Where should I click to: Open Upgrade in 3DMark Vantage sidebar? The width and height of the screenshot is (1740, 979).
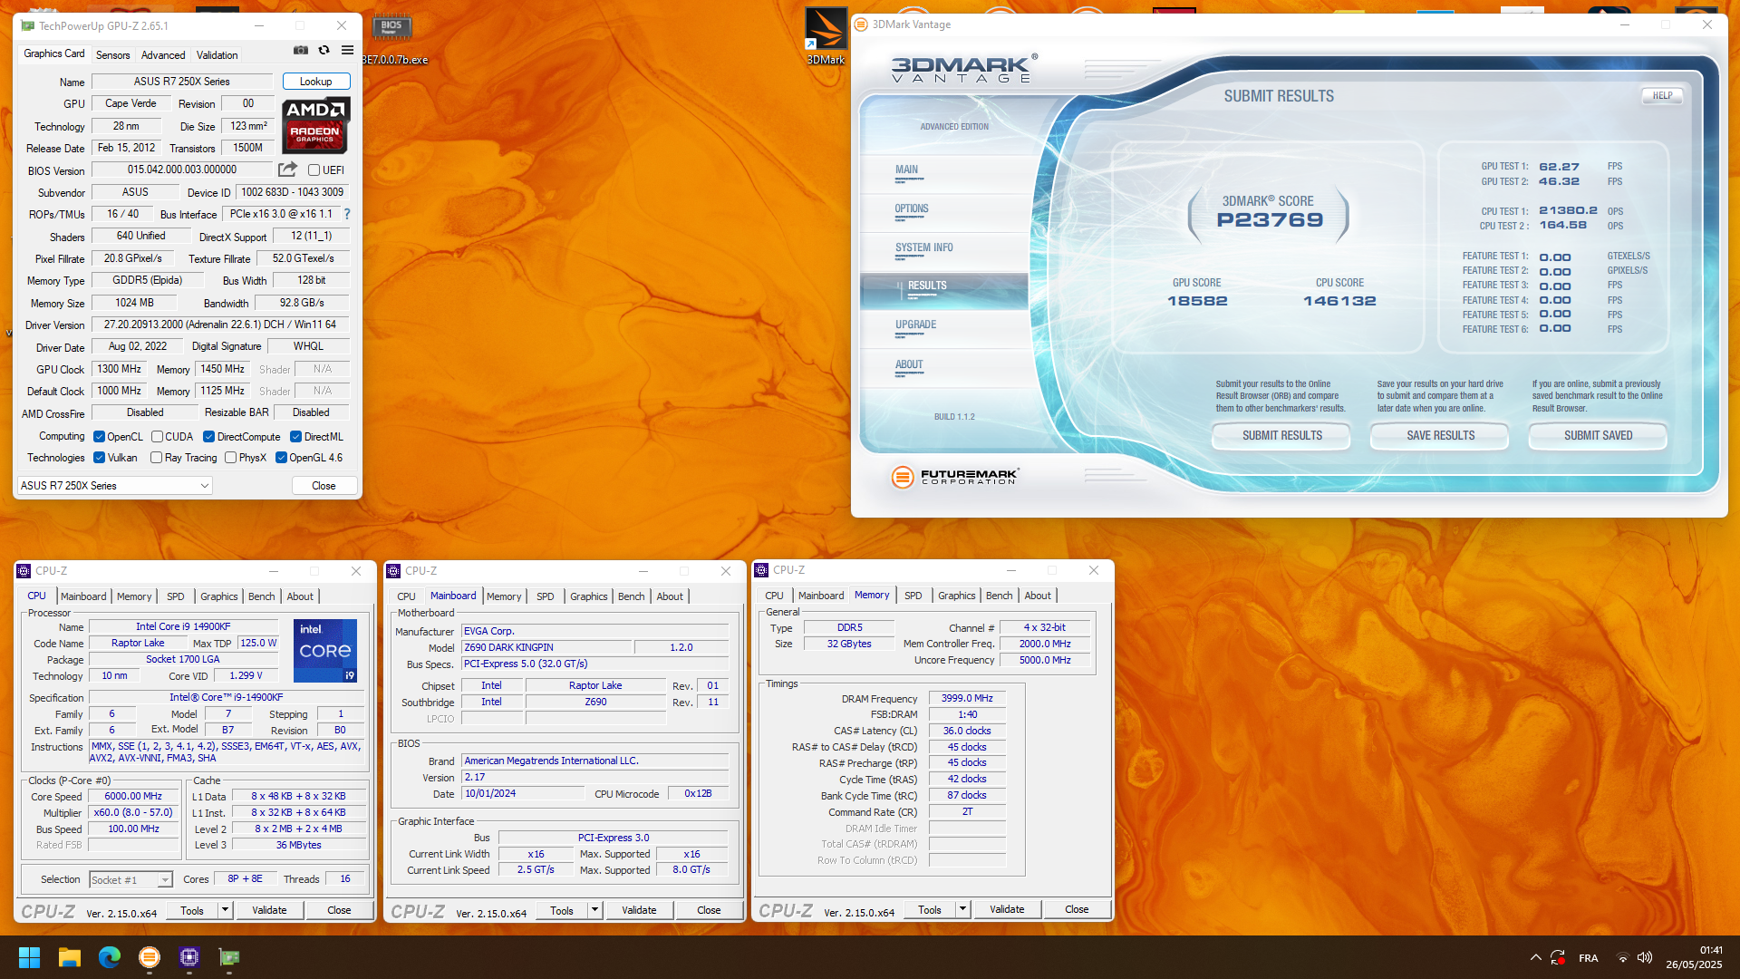tap(943, 330)
